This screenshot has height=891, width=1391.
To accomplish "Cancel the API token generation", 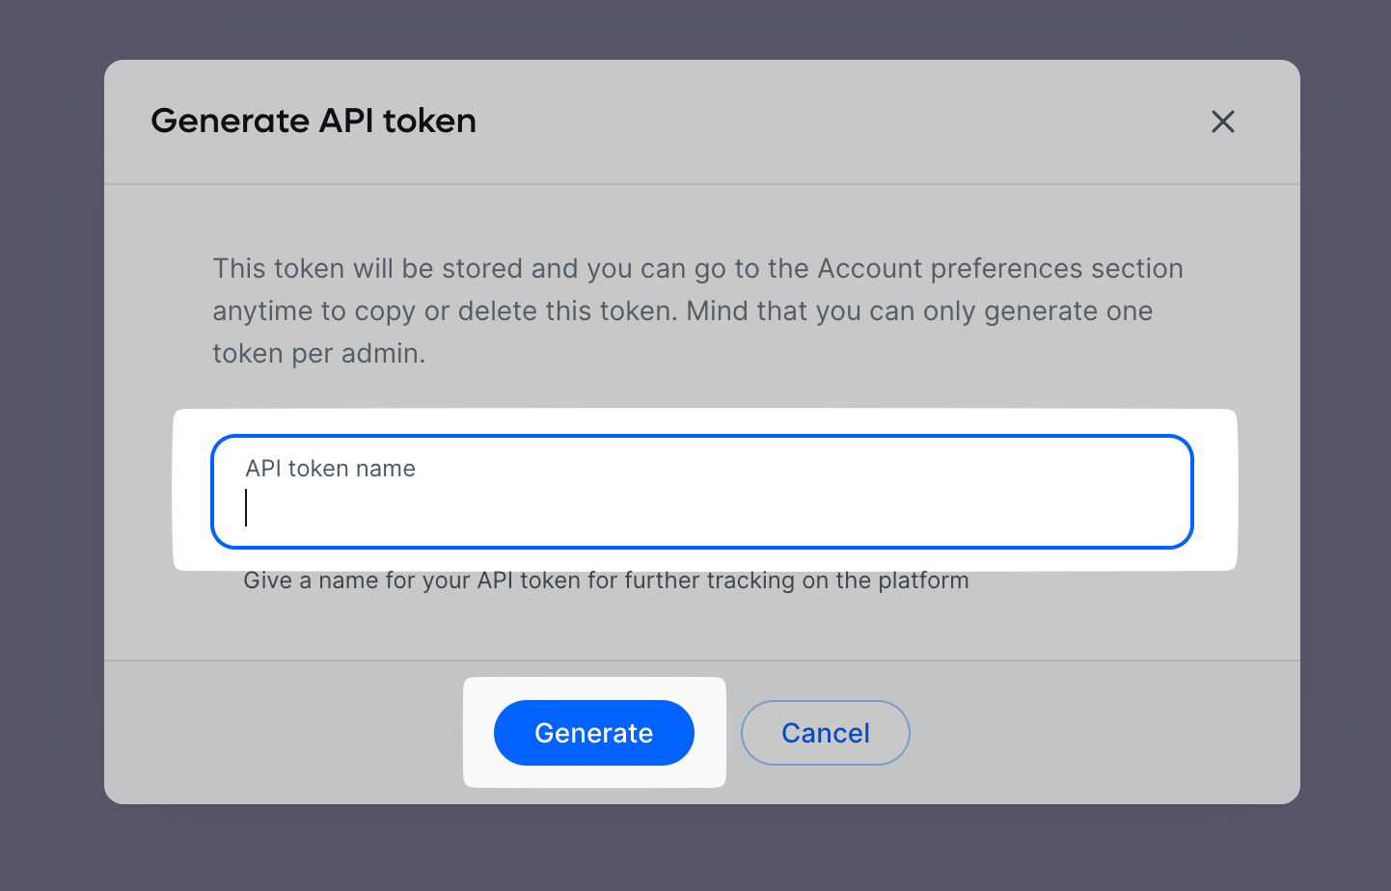I will [x=825, y=733].
